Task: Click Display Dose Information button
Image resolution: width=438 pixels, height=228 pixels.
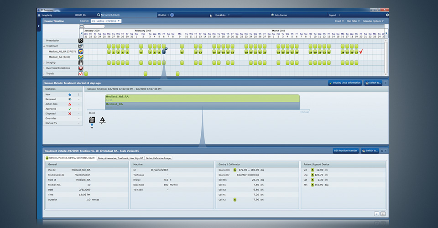Action: (344, 83)
